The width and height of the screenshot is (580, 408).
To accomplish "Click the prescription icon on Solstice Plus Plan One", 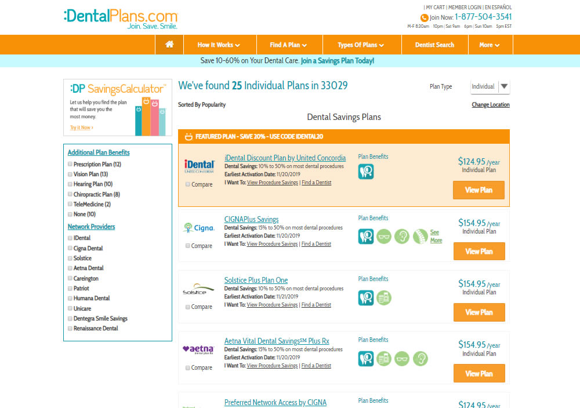I will tap(384, 298).
